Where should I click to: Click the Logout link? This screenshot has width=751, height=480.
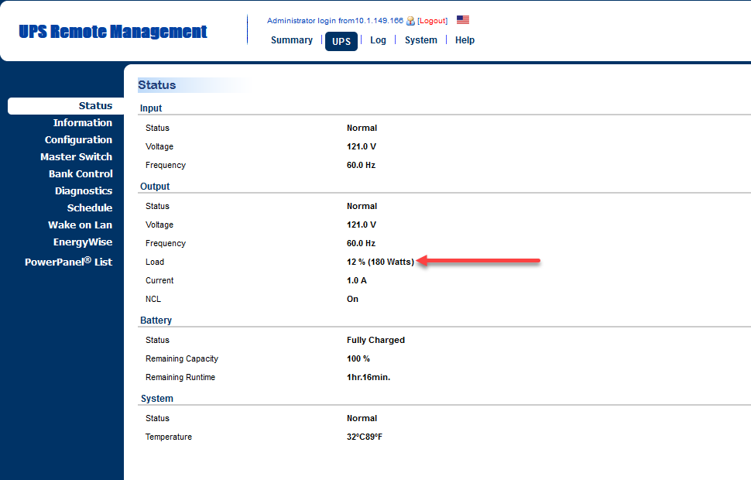pos(433,21)
